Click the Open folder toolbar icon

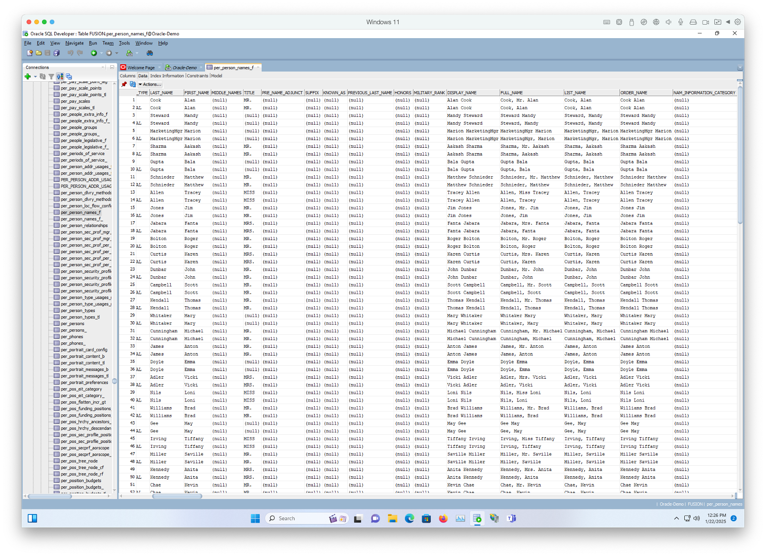click(x=39, y=53)
